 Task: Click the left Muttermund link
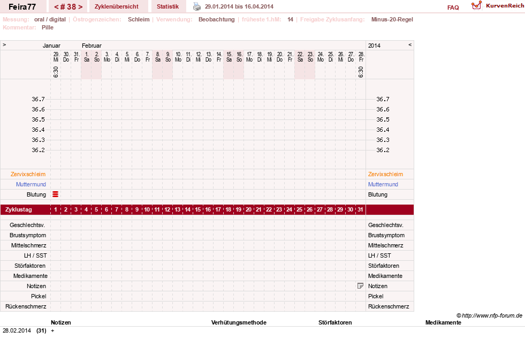31,184
